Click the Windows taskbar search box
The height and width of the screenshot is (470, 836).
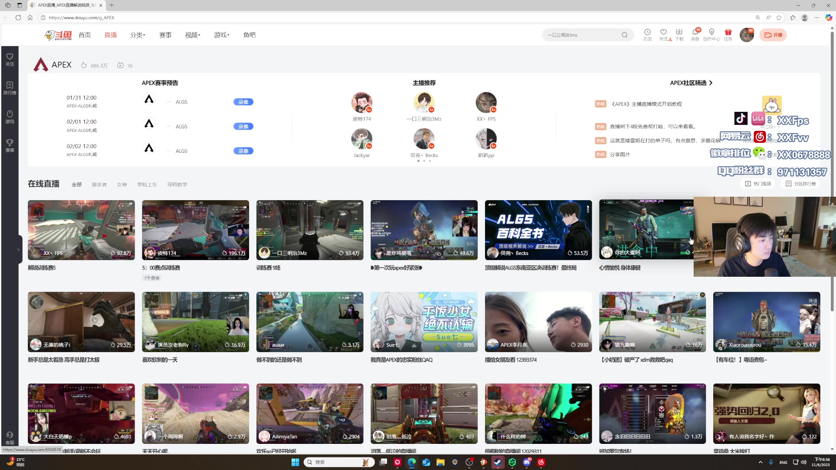coord(339,462)
